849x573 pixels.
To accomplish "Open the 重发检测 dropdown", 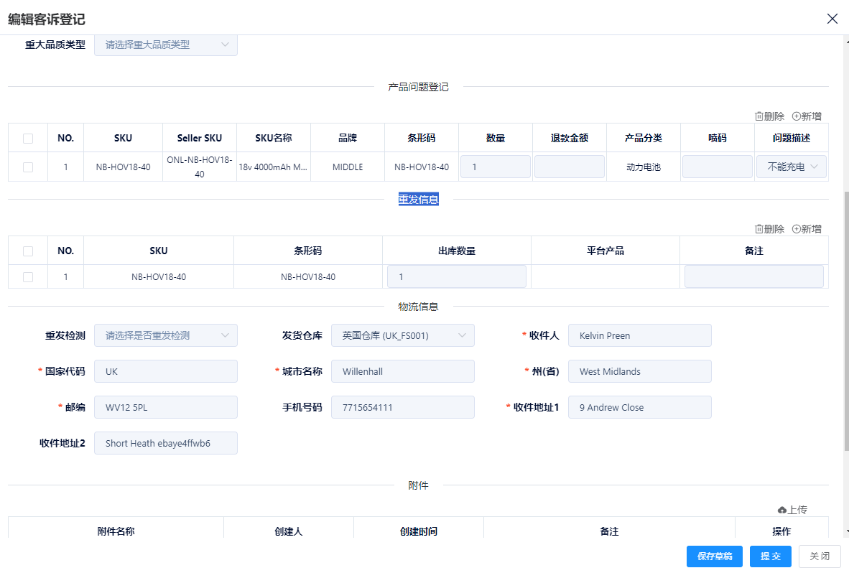I will click(x=165, y=335).
